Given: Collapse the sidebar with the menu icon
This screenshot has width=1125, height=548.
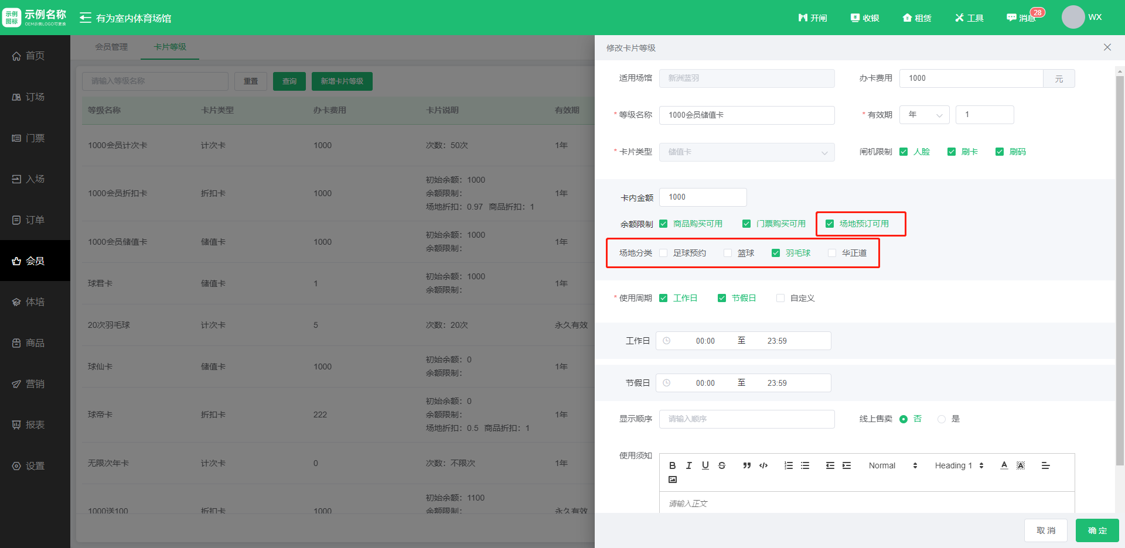Looking at the screenshot, I should click(85, 18).
